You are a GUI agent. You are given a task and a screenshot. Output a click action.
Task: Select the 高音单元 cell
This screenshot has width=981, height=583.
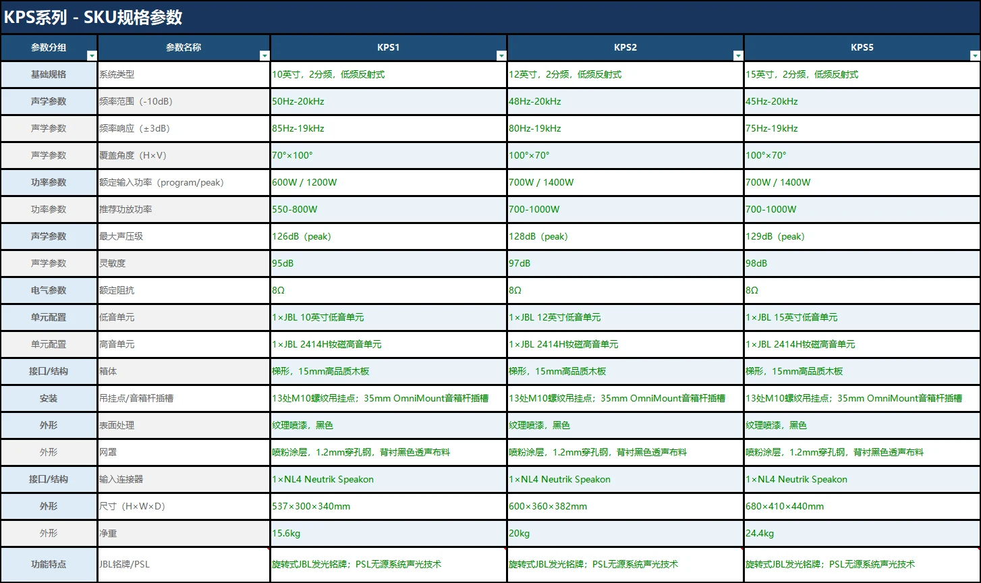click(x=184, y=345)
